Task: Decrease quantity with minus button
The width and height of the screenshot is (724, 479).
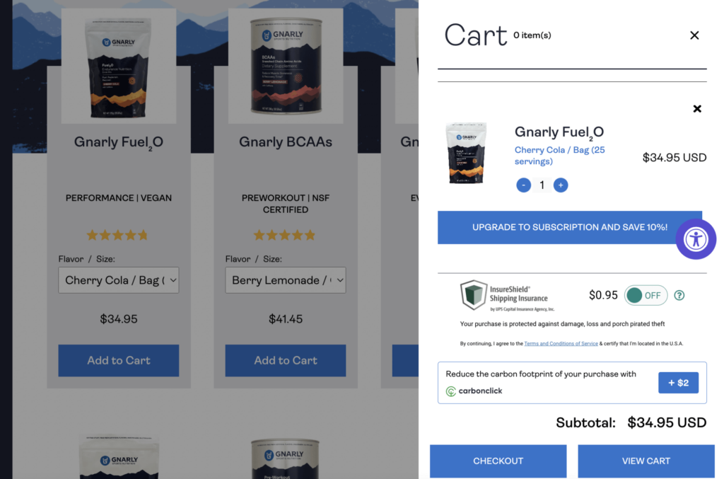Action: tap(524, 185)
